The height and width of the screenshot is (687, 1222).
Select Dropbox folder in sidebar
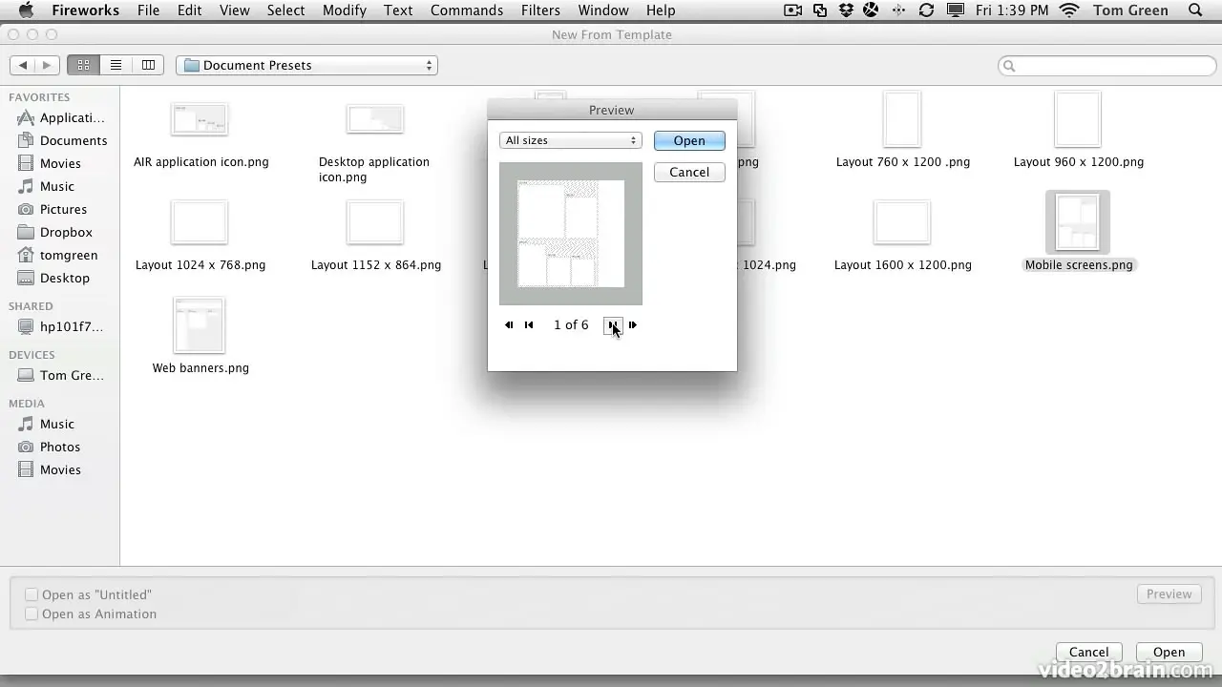pos(54,232)
